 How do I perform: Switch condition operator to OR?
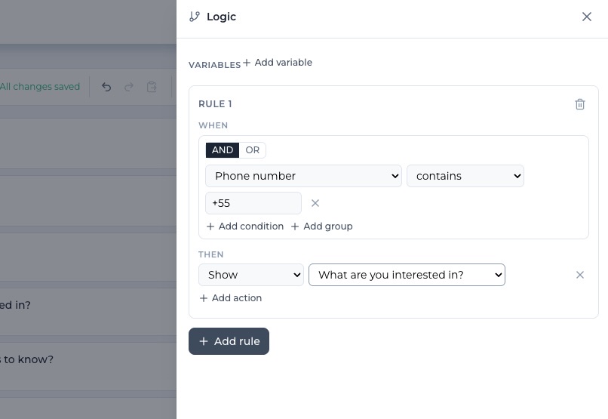253,150
